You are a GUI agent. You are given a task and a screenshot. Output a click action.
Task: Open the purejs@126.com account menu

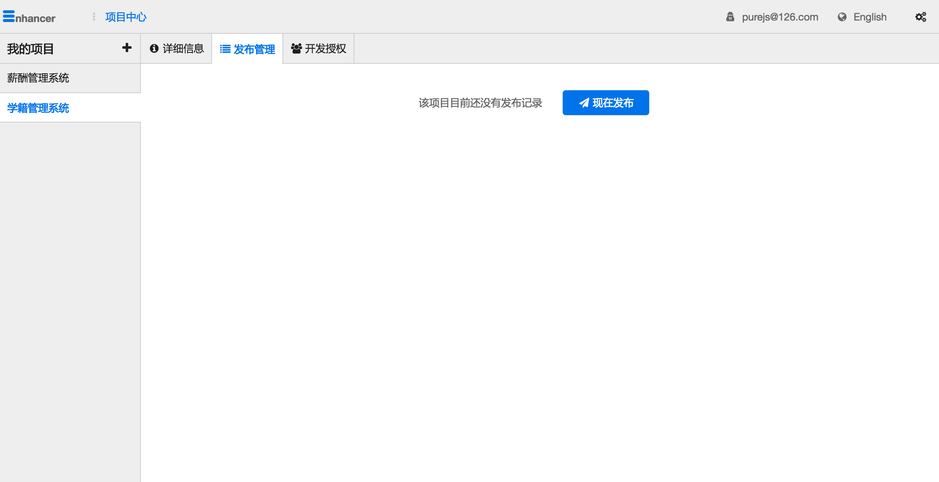(780, 17)
